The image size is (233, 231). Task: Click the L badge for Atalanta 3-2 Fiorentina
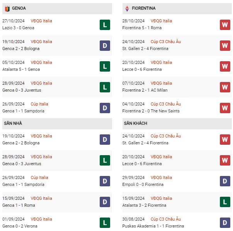click(225, 202)
